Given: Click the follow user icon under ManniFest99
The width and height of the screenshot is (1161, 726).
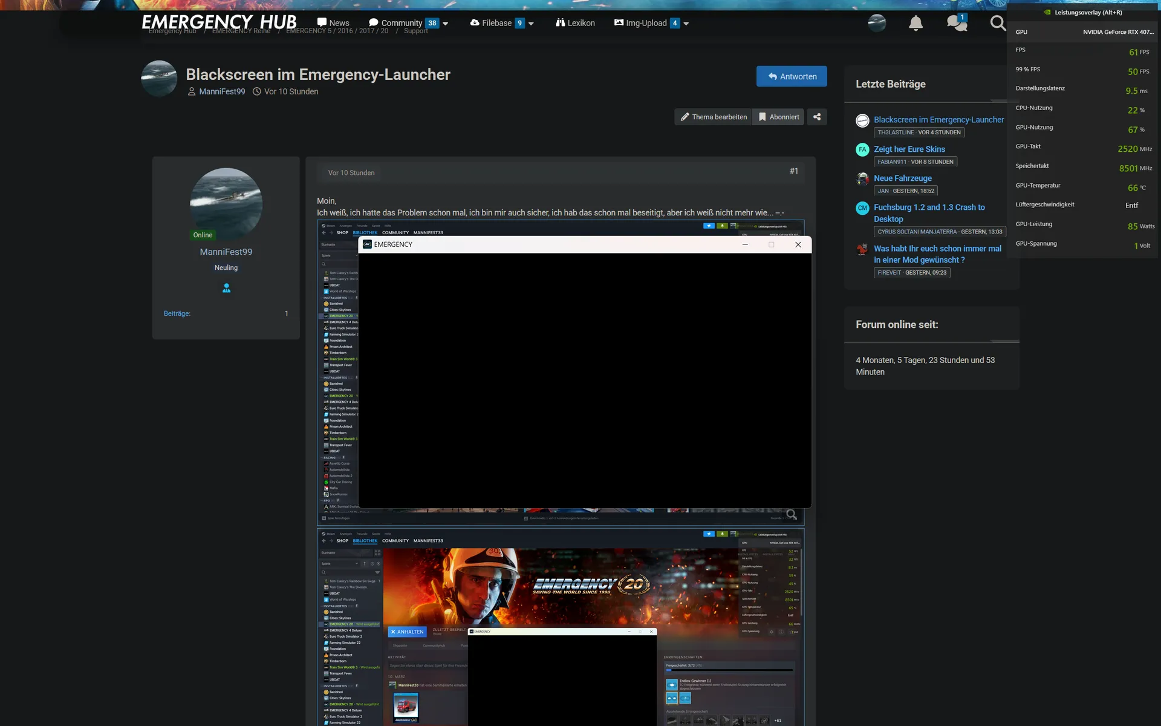Looking at the screenshot, I should pyautogui.click(x=226, y=289).
